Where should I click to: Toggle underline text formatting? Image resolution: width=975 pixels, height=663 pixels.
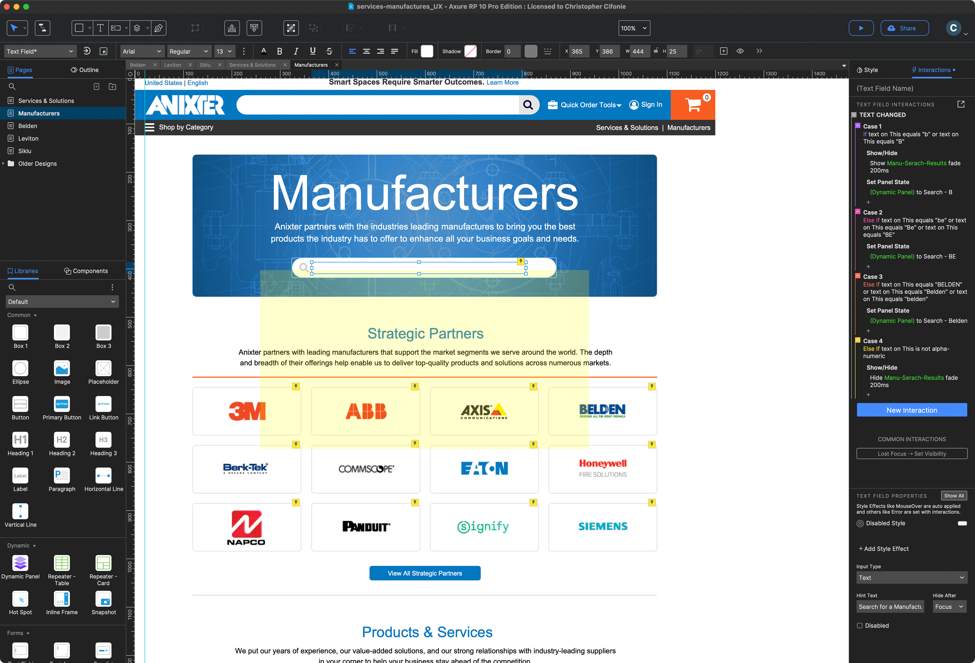click(313, 51)
